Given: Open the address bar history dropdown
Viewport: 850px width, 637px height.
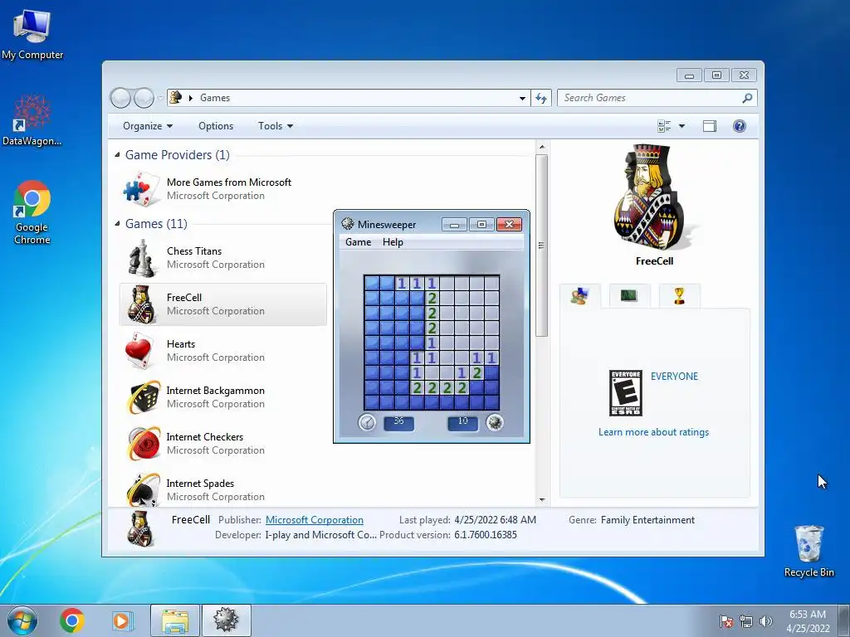Looking at the screenshot, I should pos(522,98).
